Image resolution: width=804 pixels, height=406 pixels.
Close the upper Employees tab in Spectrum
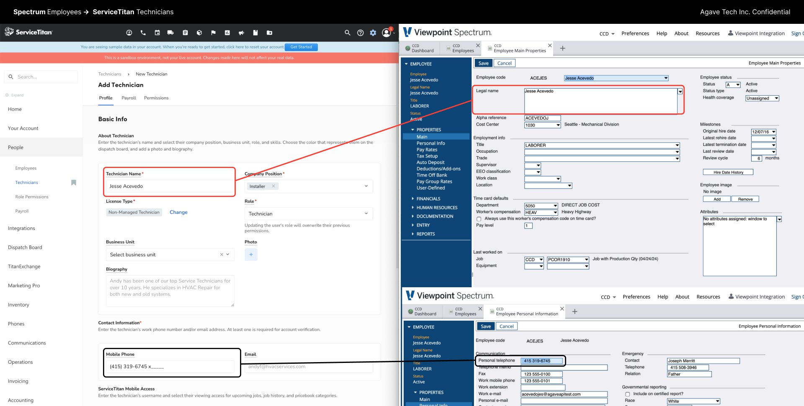(478, 46)
